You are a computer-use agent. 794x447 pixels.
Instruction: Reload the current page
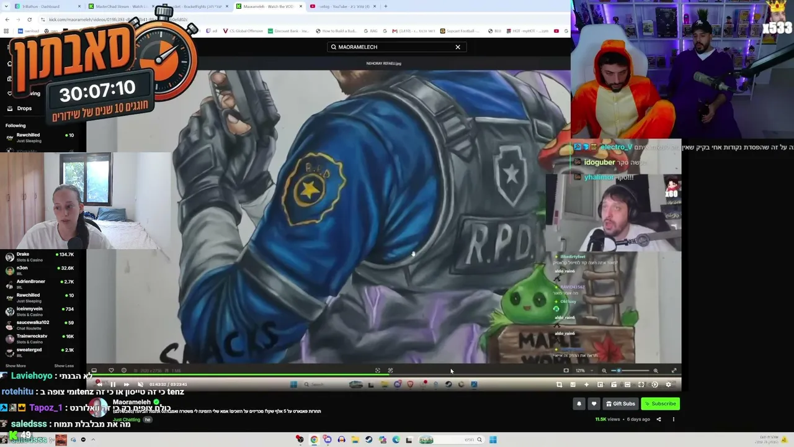(x=29, y=19)
